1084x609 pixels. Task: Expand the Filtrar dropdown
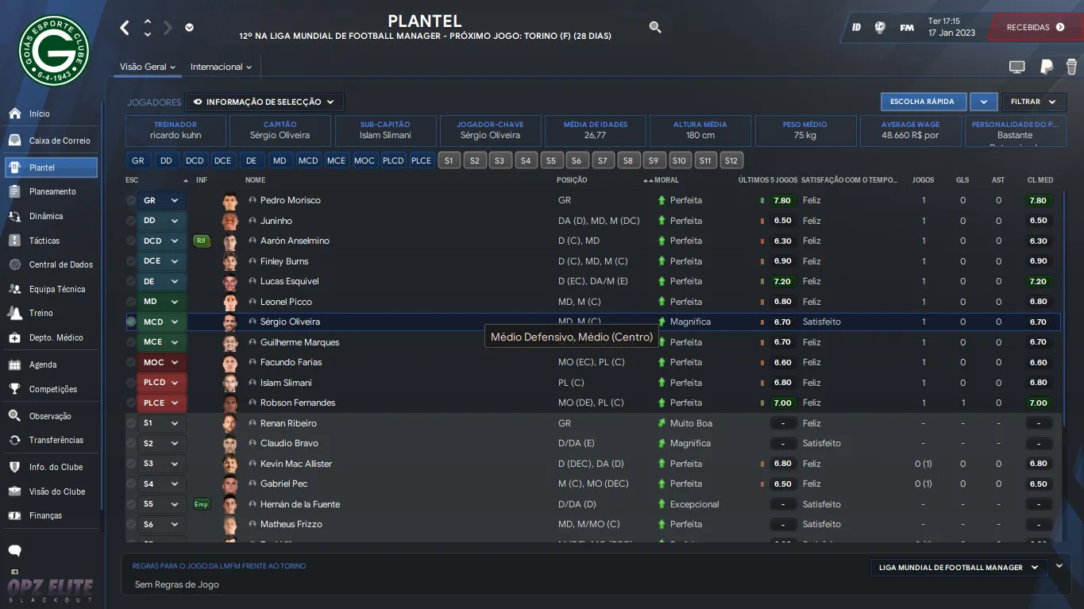point(1033,102)
